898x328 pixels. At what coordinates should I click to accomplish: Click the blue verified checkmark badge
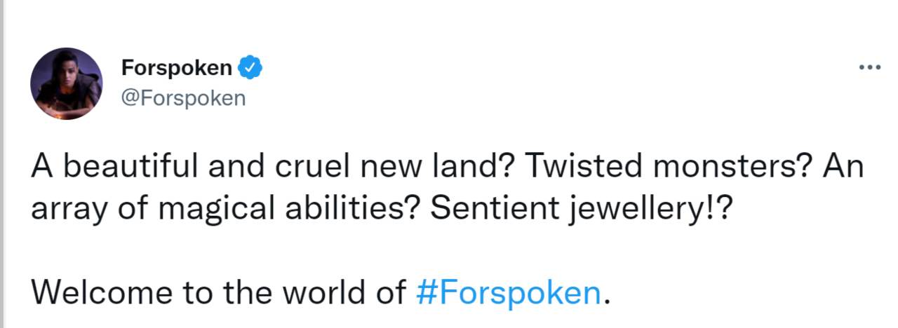tap(250, 68)
